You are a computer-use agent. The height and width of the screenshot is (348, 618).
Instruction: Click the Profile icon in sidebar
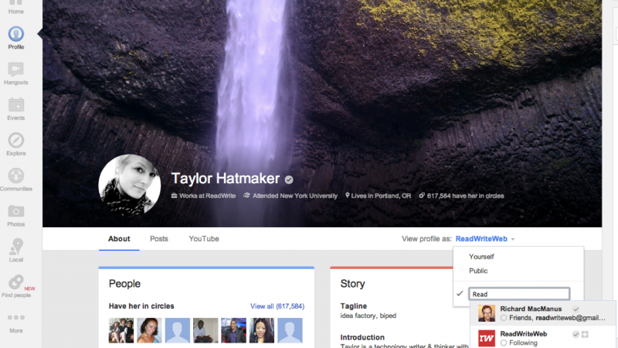point(15,34)
